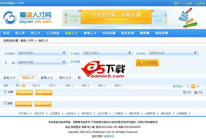Open 友情链接 footer link
The width and height of the screenshot is (206, 139).
(182, 113)
